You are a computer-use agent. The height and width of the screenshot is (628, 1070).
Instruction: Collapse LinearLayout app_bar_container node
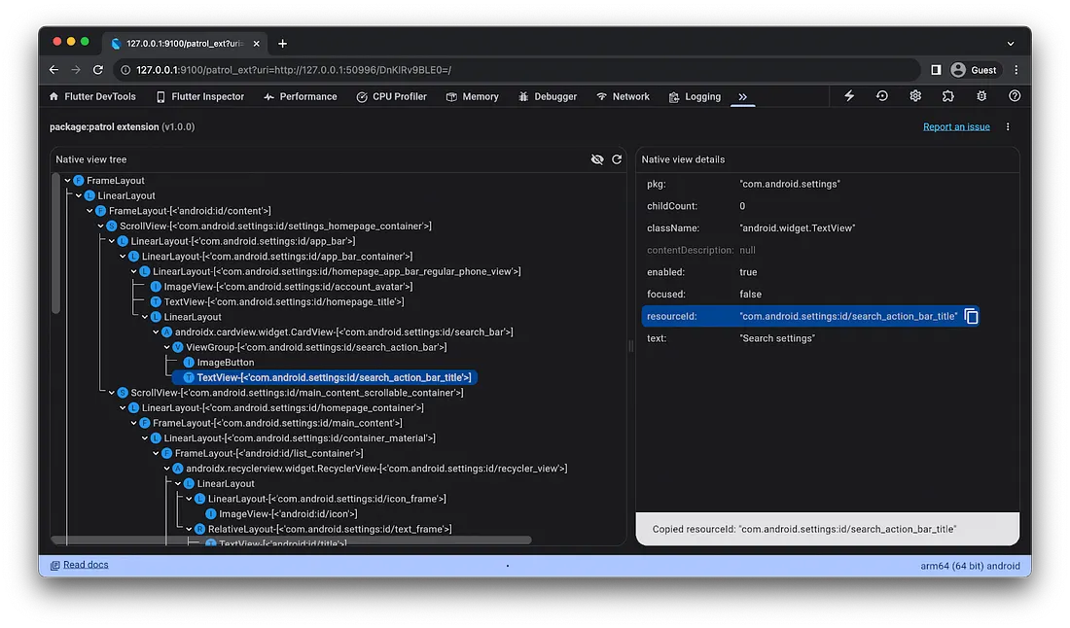[x=123, y=257]
